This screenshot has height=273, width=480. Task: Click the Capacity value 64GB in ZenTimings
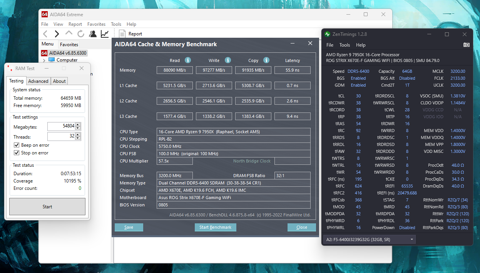(x=407, y=71)
